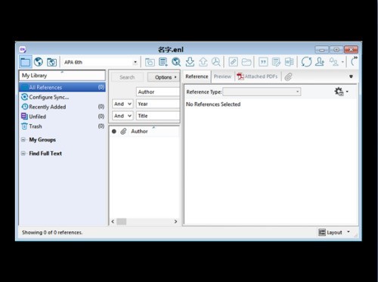Viewport: 378px width, 282px height.
Task: Select the All References group
Action: (62, 88)
